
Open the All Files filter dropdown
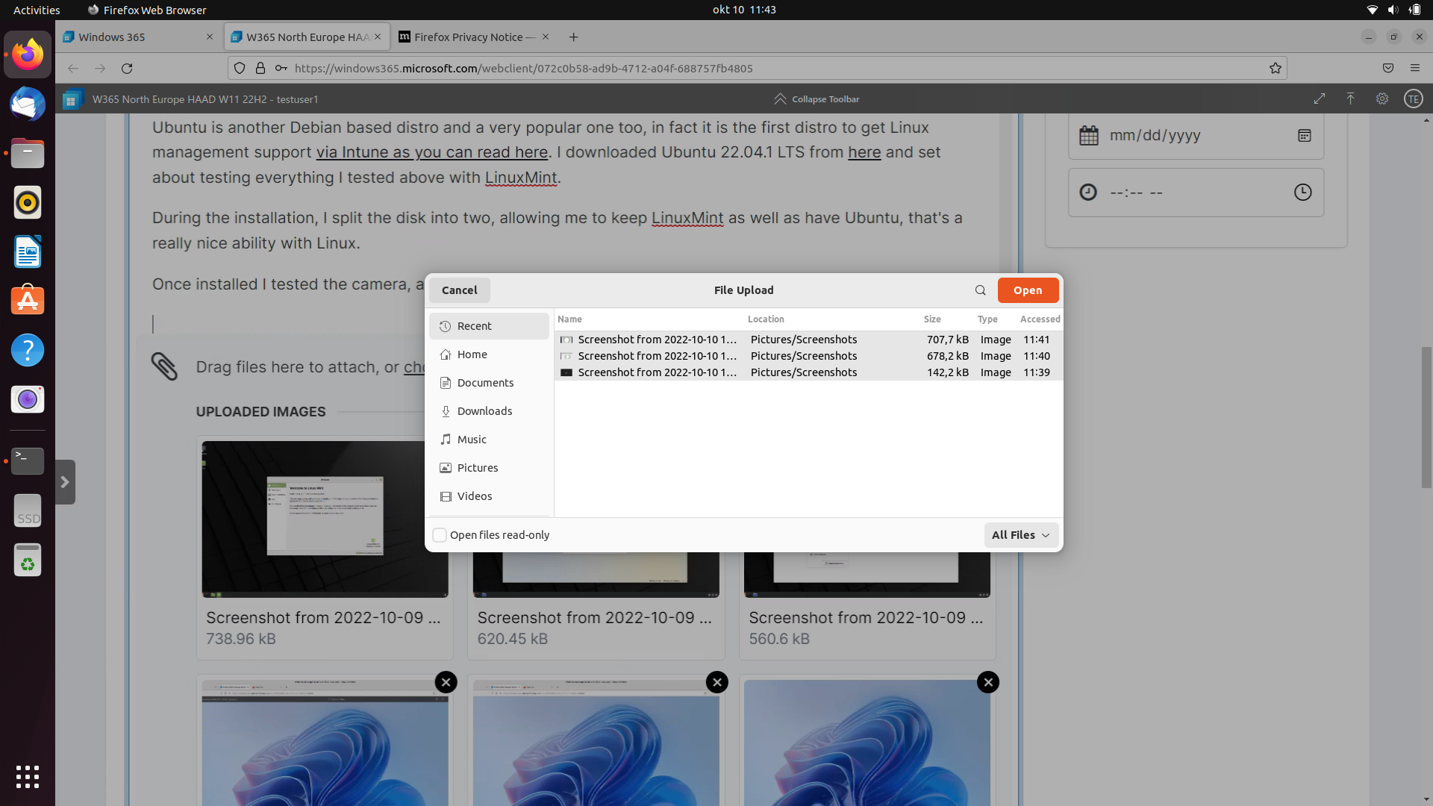(x=1020, y=535)
